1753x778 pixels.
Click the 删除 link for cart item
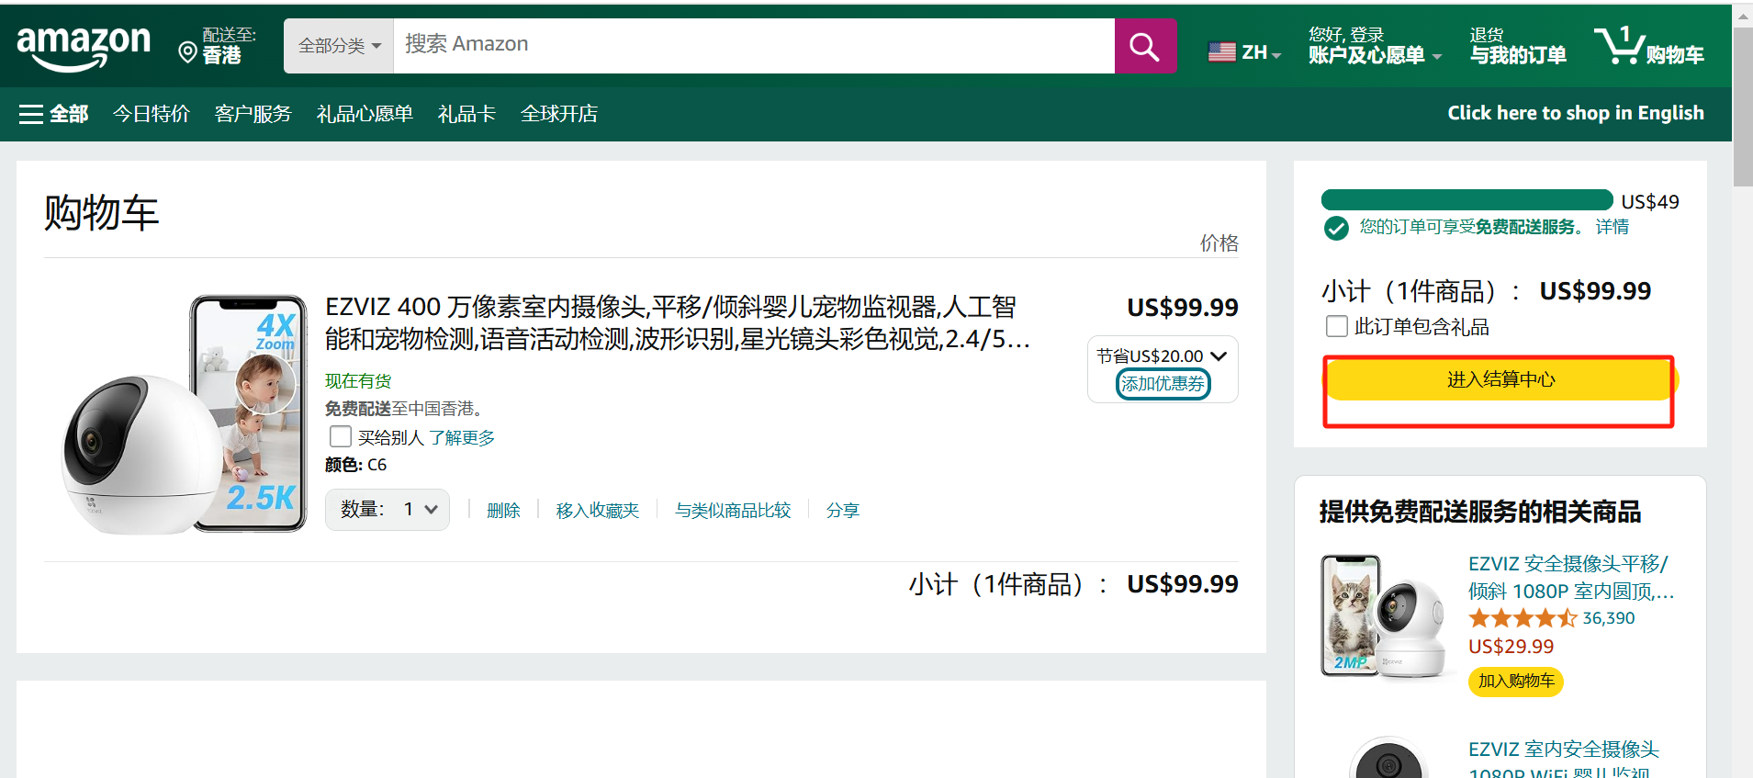(x=503, y=511)
